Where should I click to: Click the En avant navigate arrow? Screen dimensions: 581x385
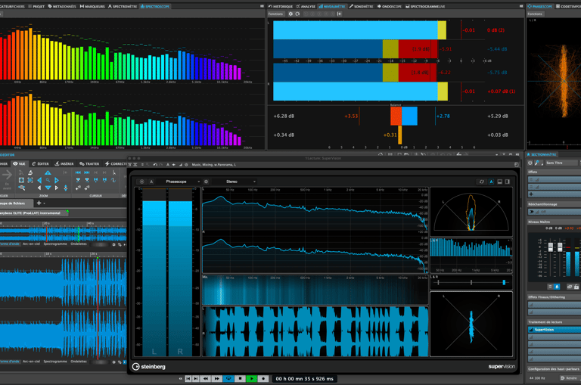click(7, 174)
